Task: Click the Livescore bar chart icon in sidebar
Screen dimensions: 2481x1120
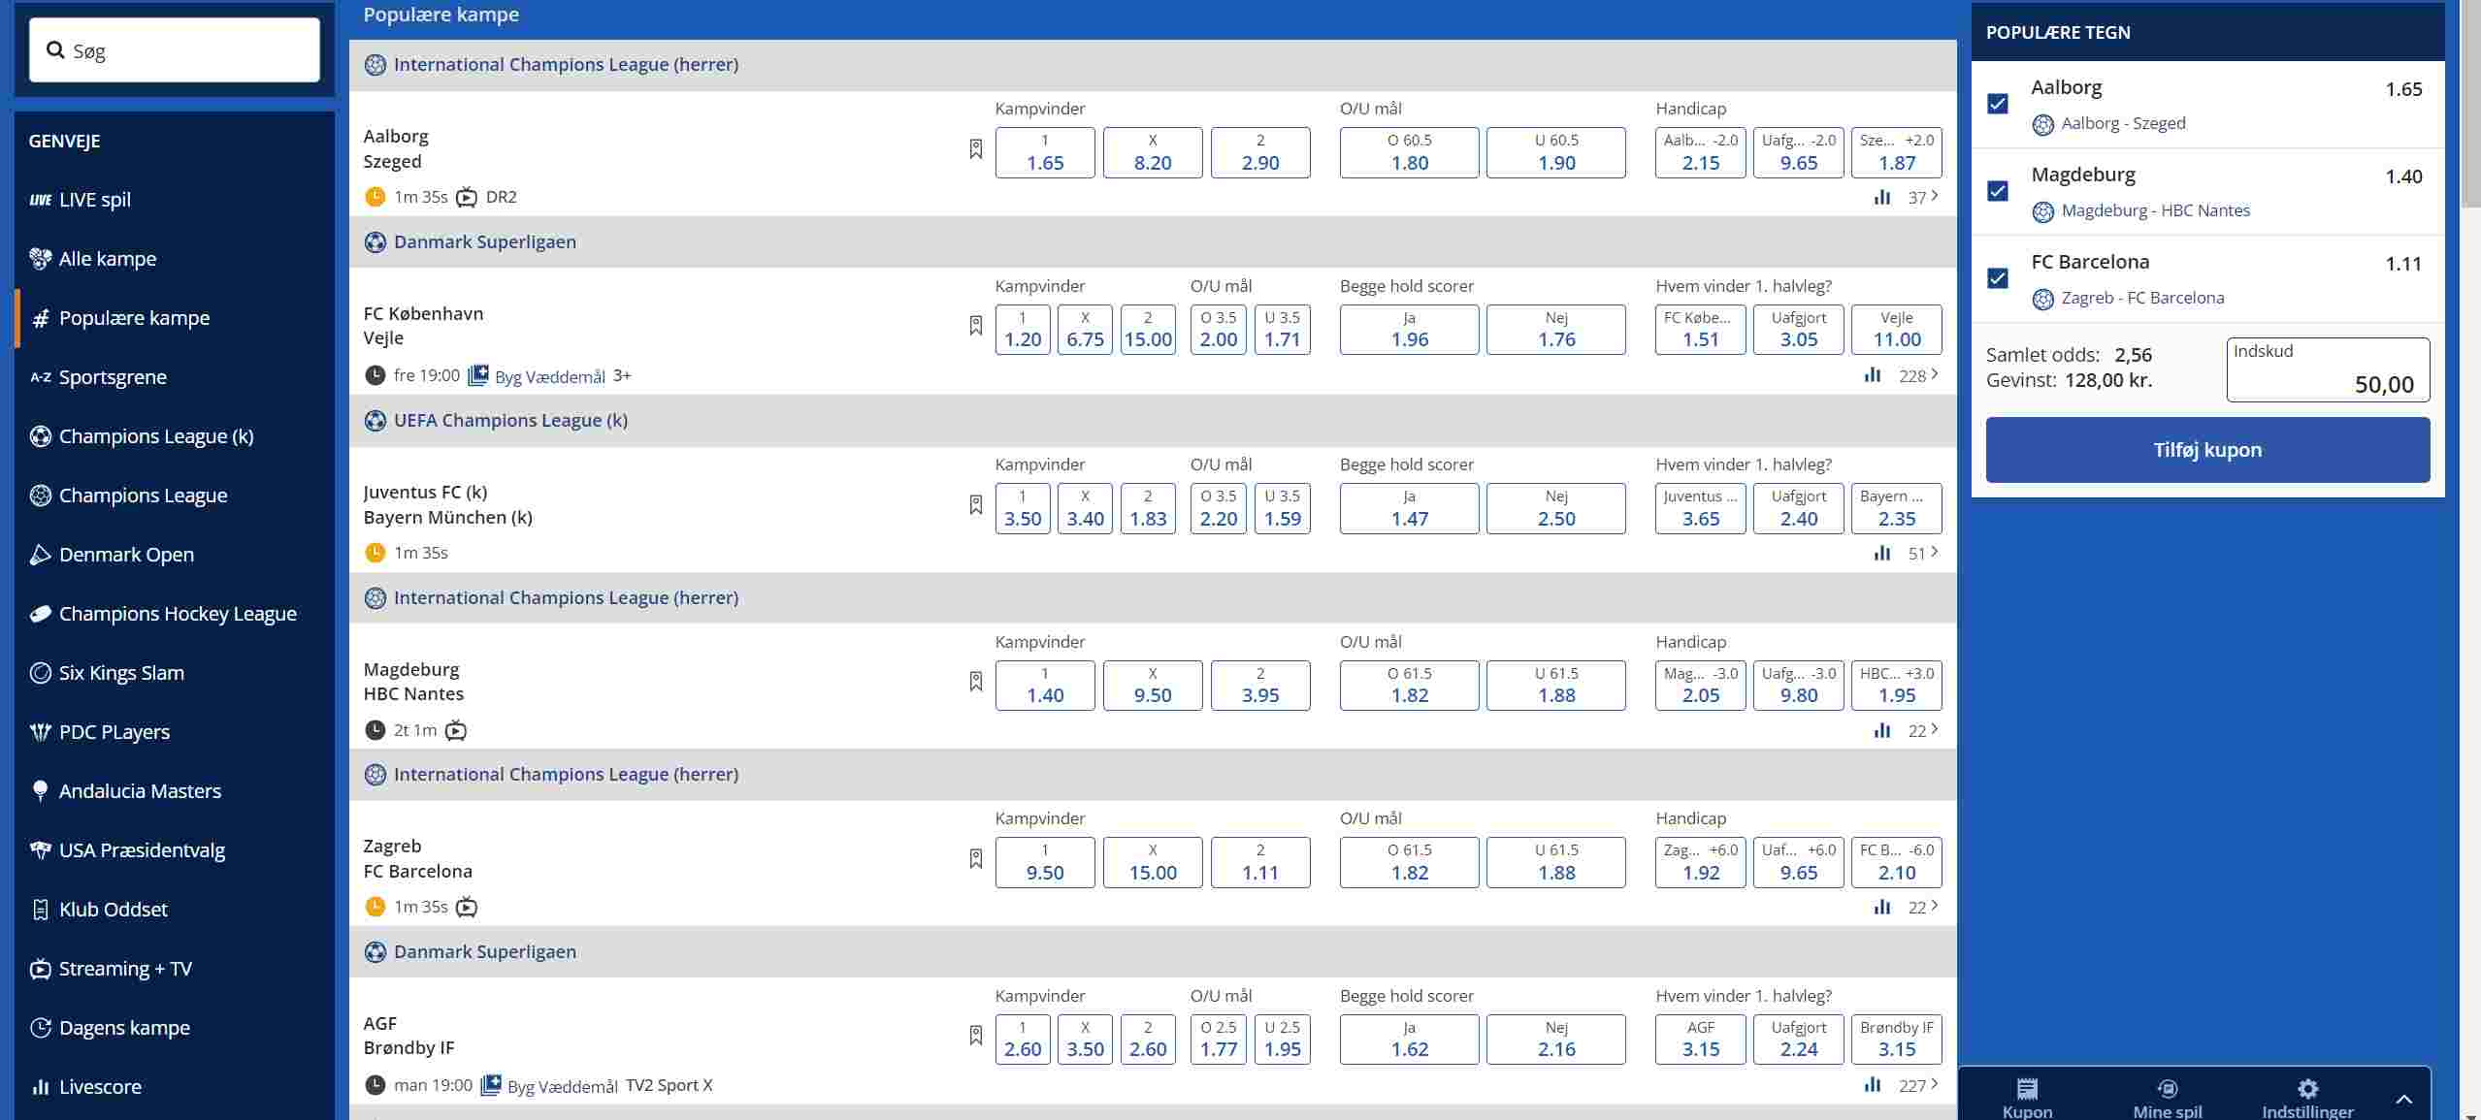Action: pos(40,1087)
